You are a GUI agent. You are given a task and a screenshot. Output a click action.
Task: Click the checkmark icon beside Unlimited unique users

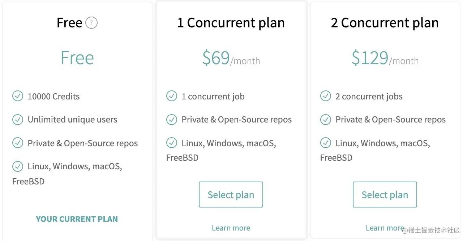coord(18,120)
